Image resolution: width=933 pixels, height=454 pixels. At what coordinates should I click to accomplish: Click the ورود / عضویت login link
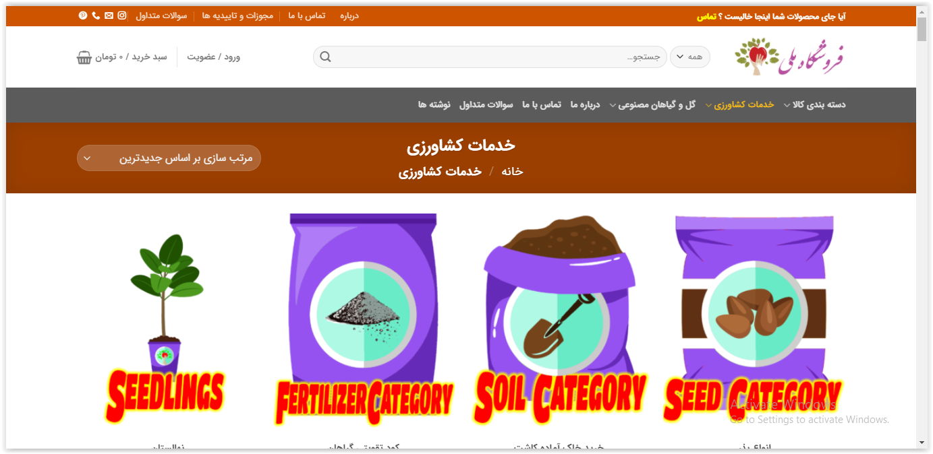[x=213, y=57]
